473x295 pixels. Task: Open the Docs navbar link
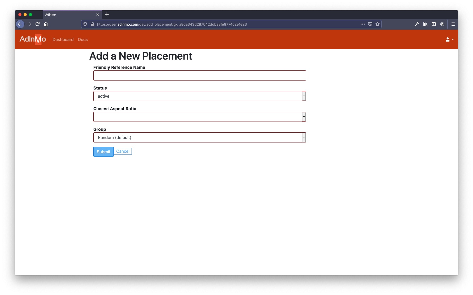(83, 39)
